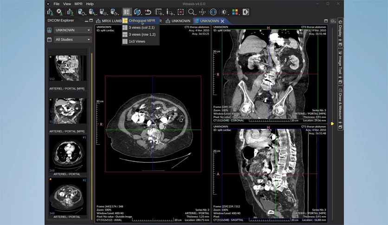Open the mouse wheel action selector

114,12
